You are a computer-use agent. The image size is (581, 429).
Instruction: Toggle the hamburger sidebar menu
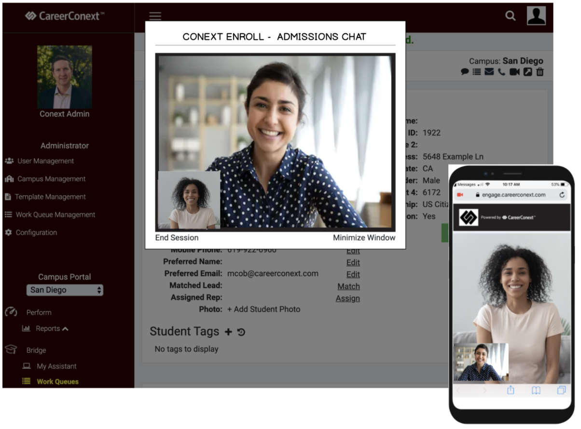(155, 16)
